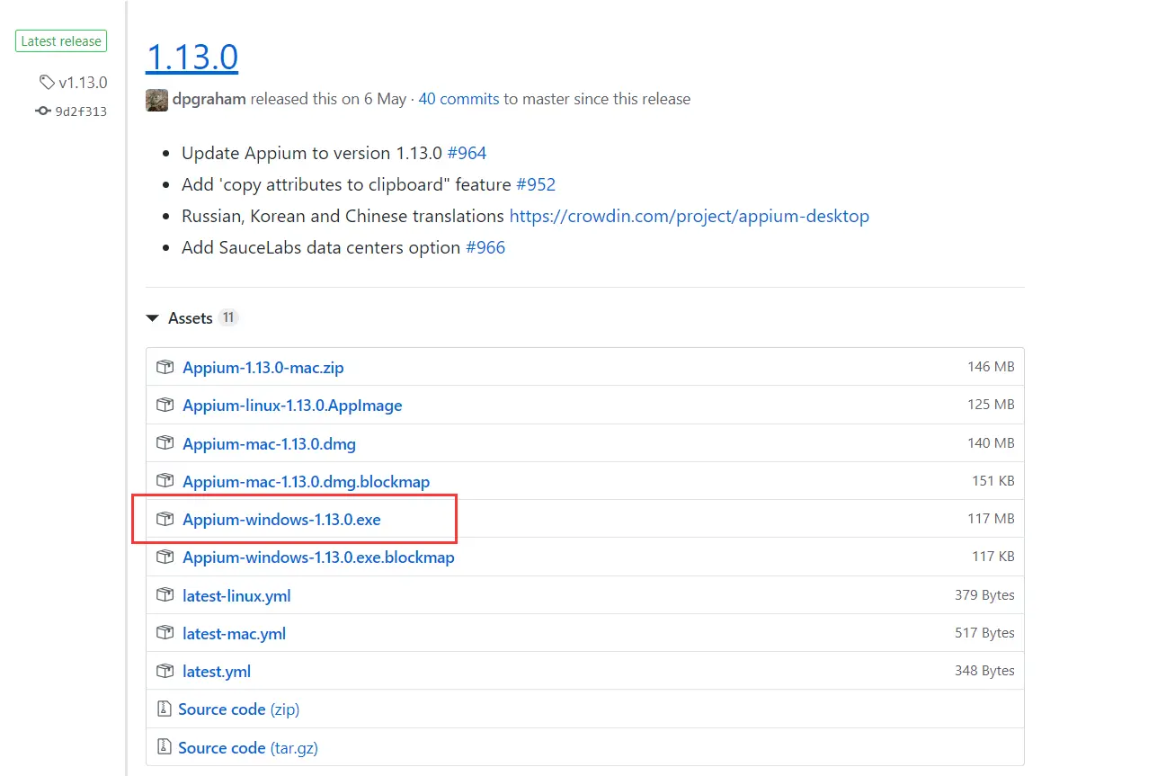Select the 140 MB size text
The height and width of the screenshot is (776, 1166).
pyautogui.click(x=991, y=442)
